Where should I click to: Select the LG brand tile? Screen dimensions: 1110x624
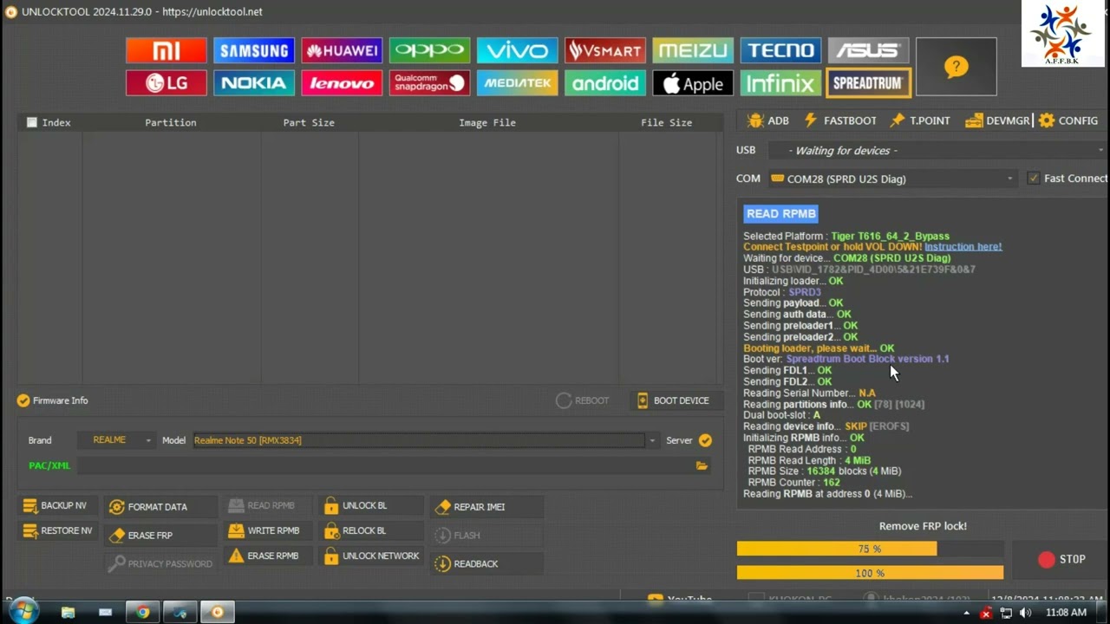166,83
